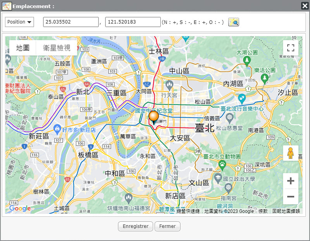Open 鍵盤快速鍵 keyboard shortcuts link

(188, 211)
